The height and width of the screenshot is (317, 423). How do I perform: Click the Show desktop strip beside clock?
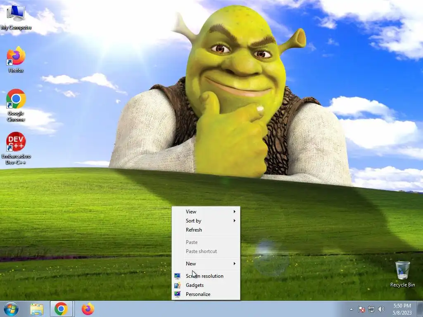(420, 309)
